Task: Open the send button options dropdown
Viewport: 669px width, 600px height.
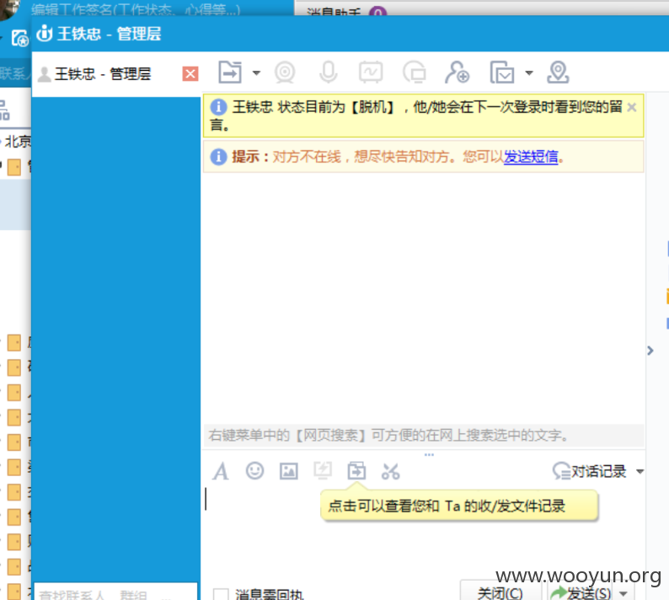Action: 624,593
